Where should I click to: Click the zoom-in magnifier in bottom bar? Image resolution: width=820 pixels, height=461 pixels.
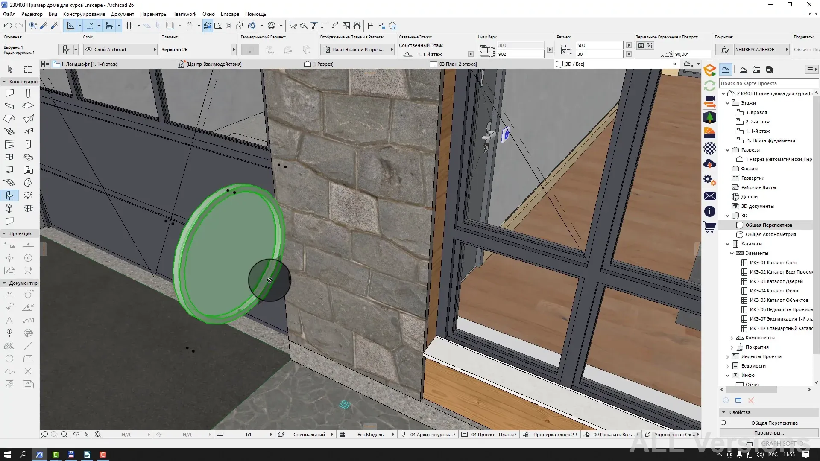[64, 434]
